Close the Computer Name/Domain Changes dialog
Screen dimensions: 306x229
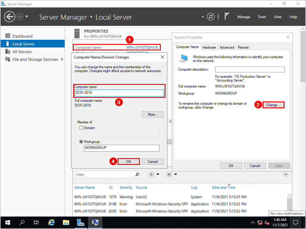(162, 57)
